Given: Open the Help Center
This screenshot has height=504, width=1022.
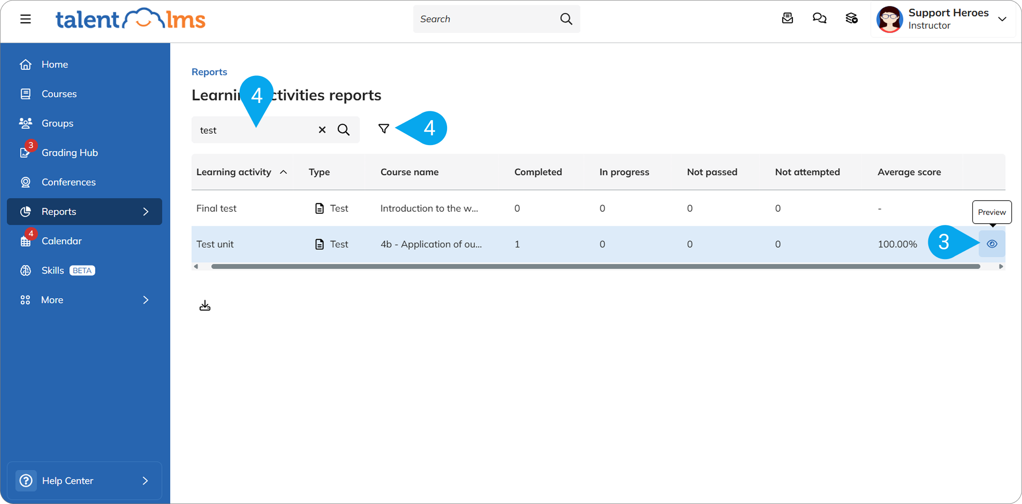Looking at the screenshot, I should pos(84,480).
